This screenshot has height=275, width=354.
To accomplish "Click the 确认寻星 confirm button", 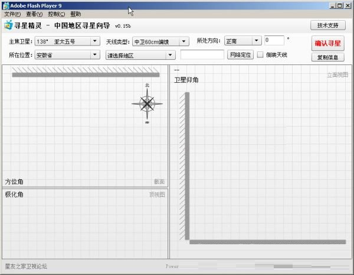I will (328, 43).
